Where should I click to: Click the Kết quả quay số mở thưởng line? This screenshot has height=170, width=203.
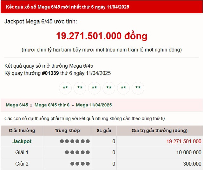pyautogui.click(x=49, y=66)
